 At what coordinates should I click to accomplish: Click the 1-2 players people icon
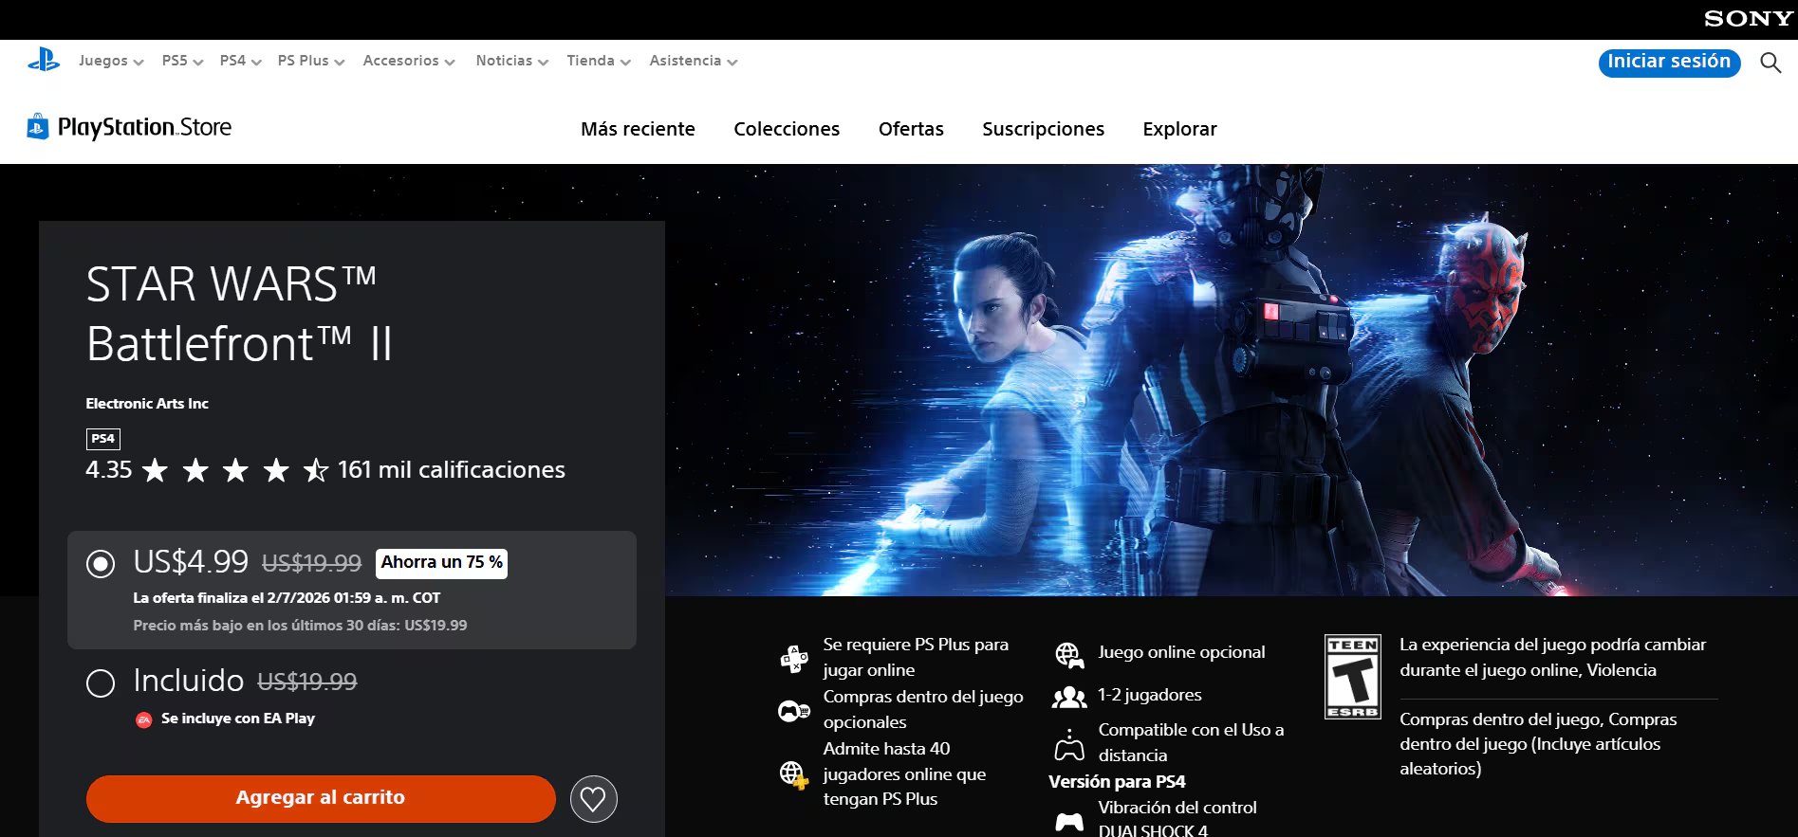(x=1069, y=697)
